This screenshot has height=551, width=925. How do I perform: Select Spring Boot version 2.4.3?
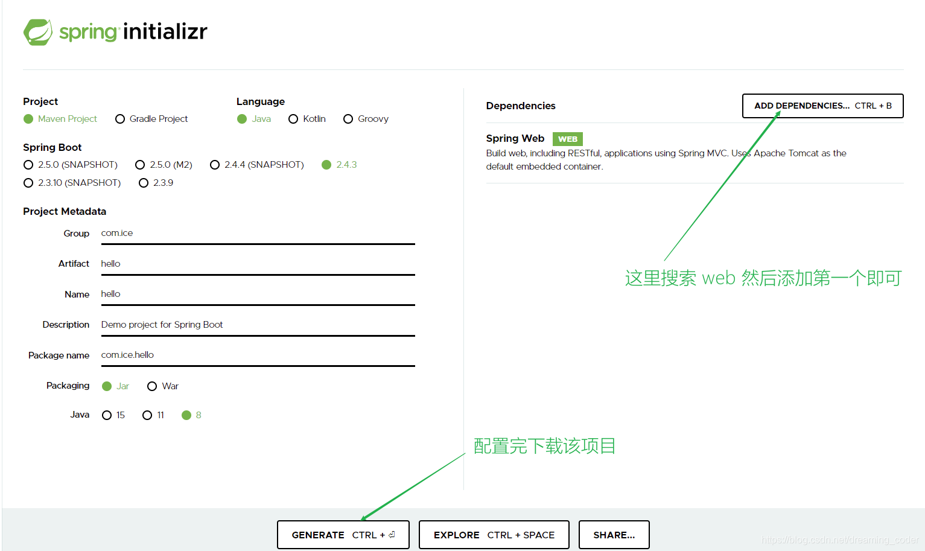click(339, 165)
